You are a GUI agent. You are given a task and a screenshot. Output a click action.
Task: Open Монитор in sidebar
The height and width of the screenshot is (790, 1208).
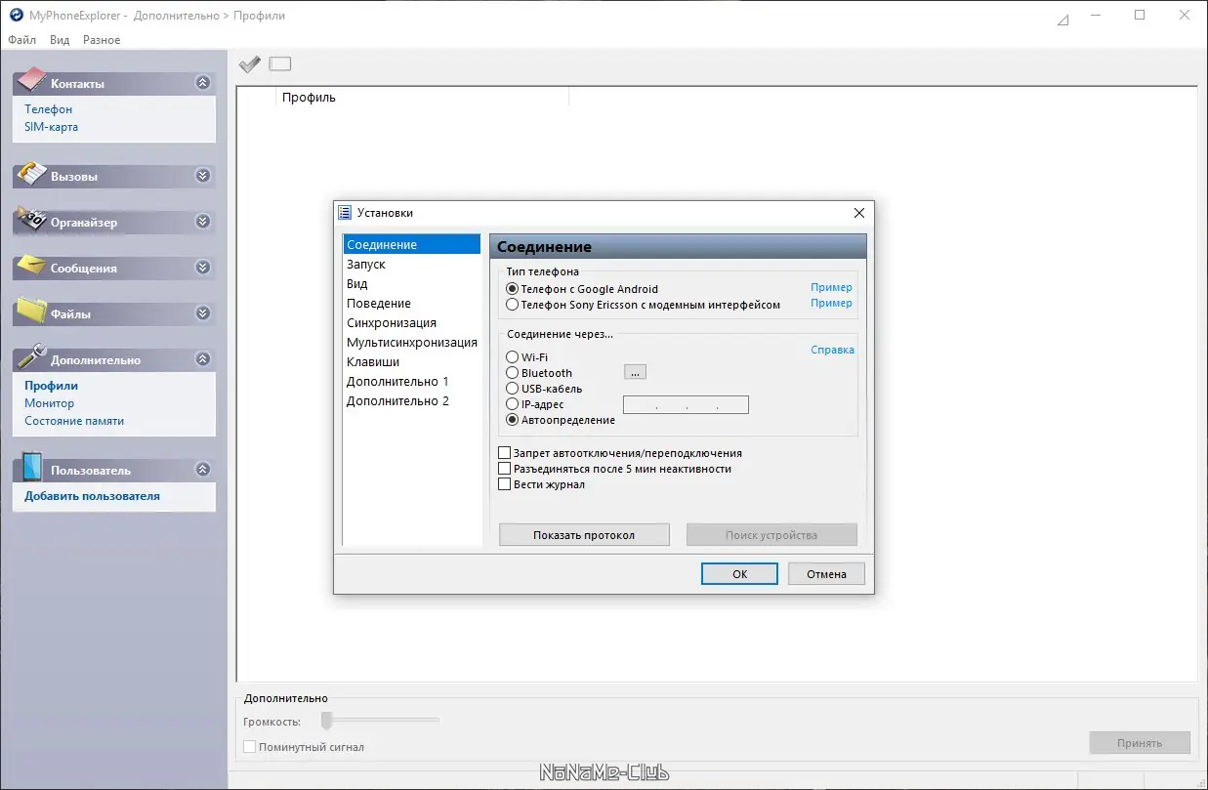50,403
